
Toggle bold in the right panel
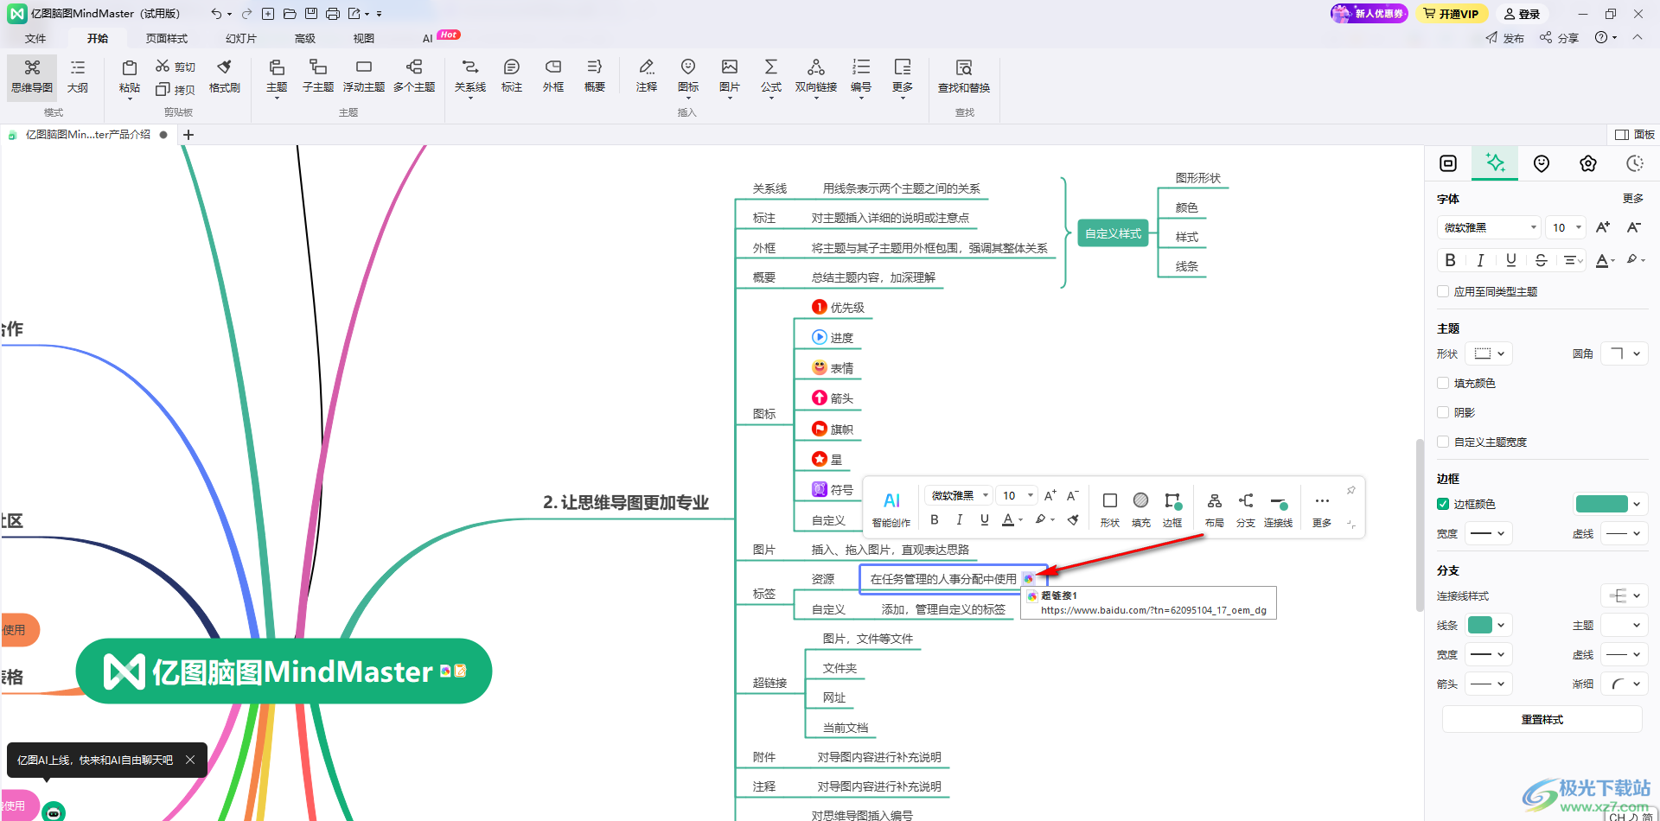tap(1450, 260)
